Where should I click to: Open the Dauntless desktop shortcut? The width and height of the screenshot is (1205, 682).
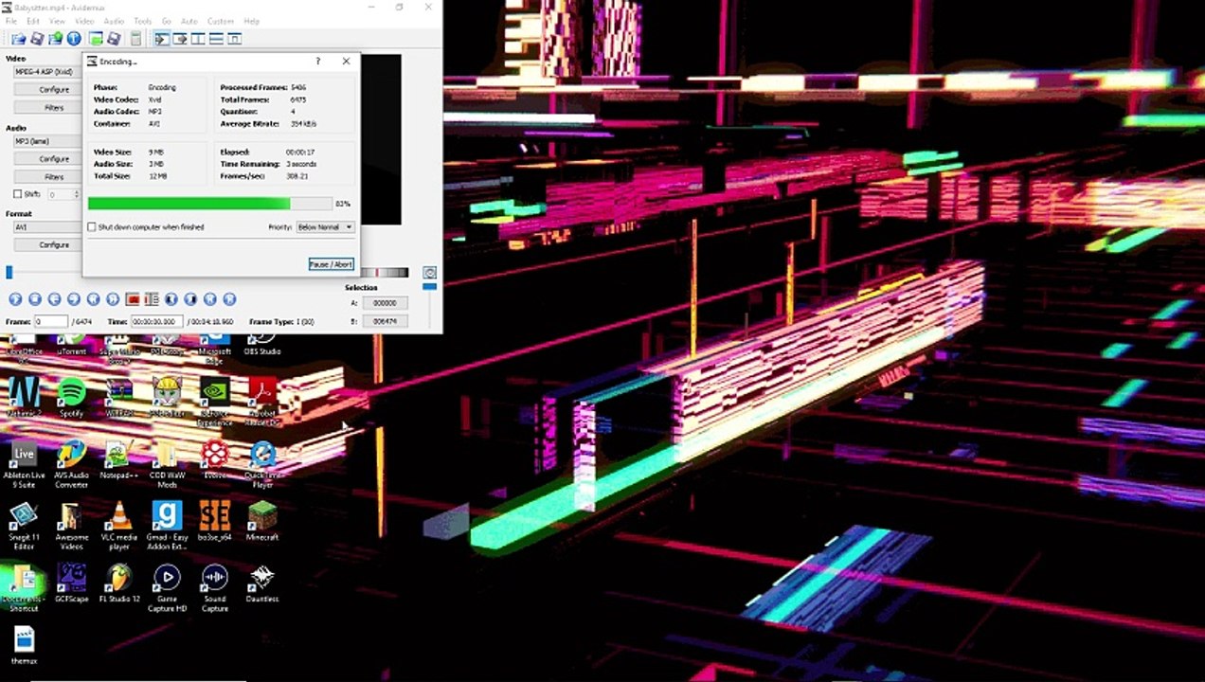point(262,583)
